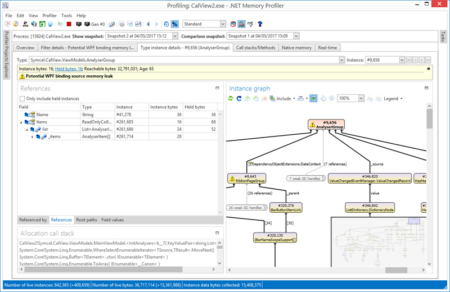The height and width of the screenshot is (292, 450).
Task: Click the Instance graph horizontal scrollbar thumb
Action: 396,270
